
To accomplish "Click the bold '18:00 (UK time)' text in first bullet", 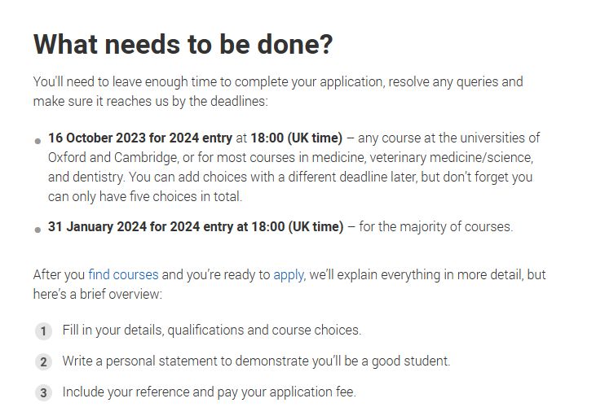I will (297, 138).
